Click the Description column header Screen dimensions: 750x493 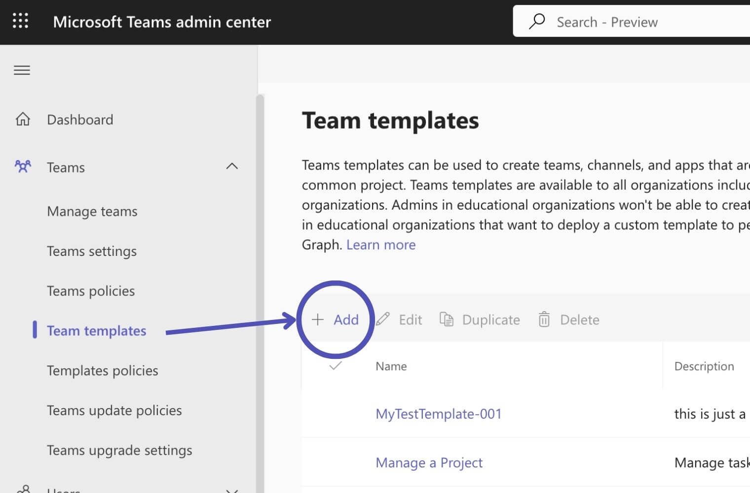coord(704,366)
